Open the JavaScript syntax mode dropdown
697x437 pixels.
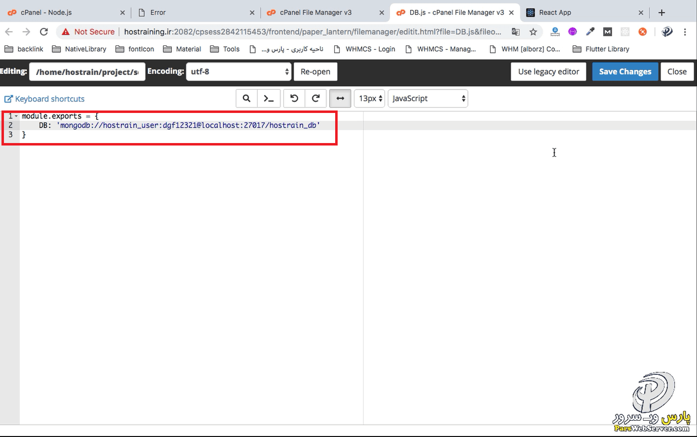click(x=427, y=98)
